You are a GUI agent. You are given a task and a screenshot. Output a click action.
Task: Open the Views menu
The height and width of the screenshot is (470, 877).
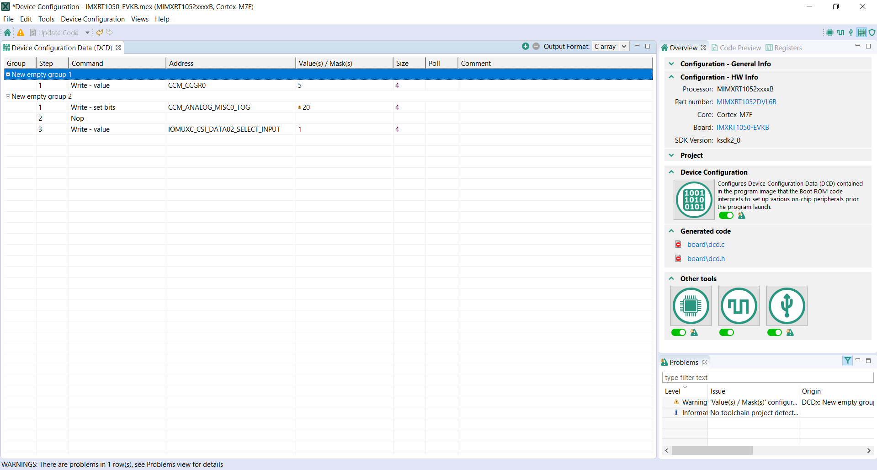(140, 19)
